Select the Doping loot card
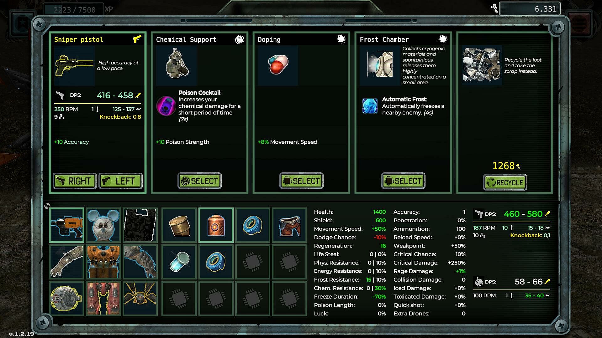 301,181
